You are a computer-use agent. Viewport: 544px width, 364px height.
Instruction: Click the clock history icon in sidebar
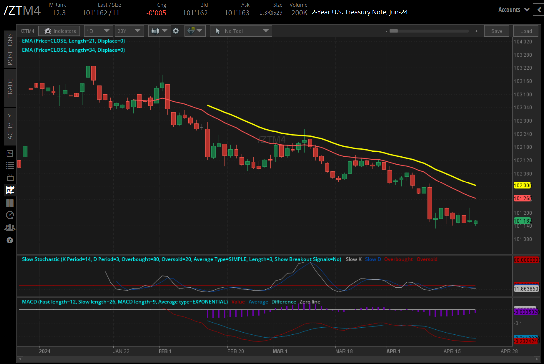[x=10, y=215]
